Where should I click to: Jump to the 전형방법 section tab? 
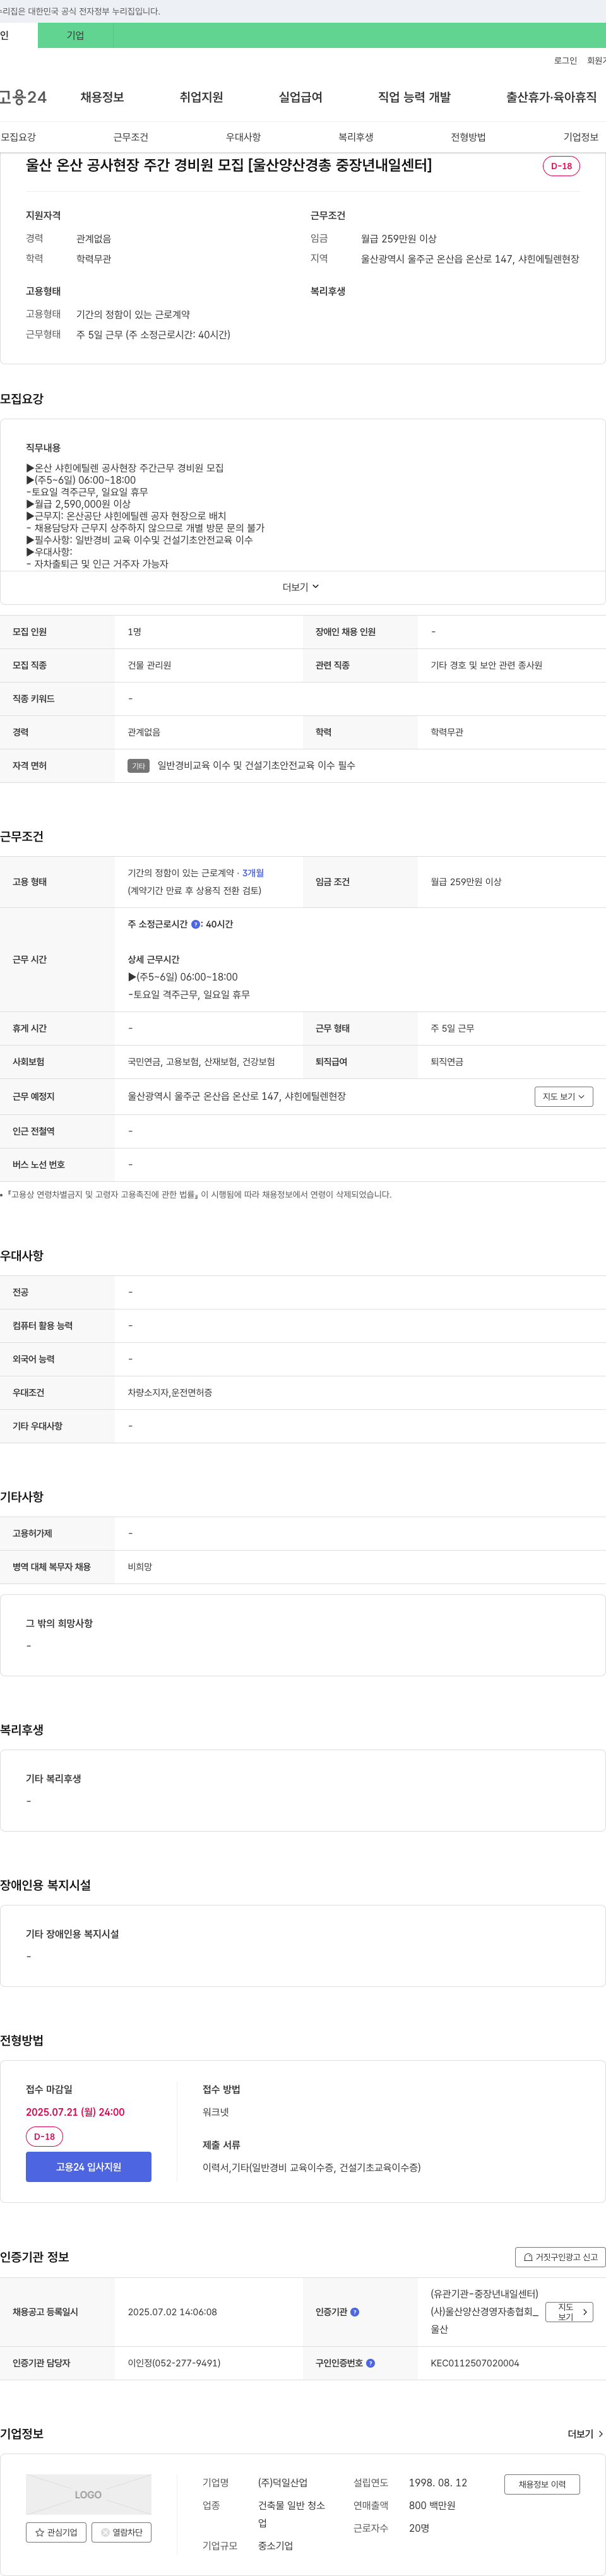(x=468, y=137)
